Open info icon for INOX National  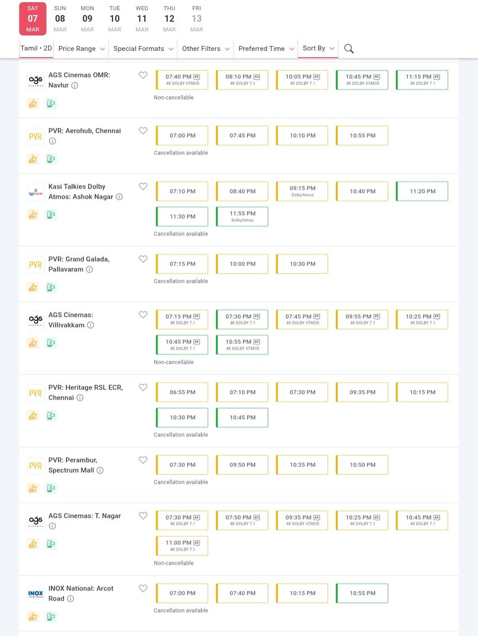tap(70, 598)
